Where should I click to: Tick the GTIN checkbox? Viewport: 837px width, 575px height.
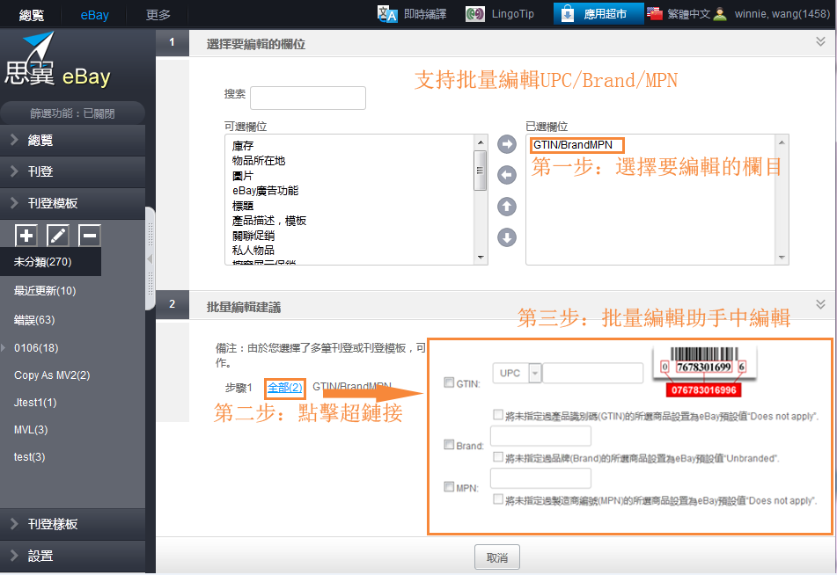pos(449,382)
